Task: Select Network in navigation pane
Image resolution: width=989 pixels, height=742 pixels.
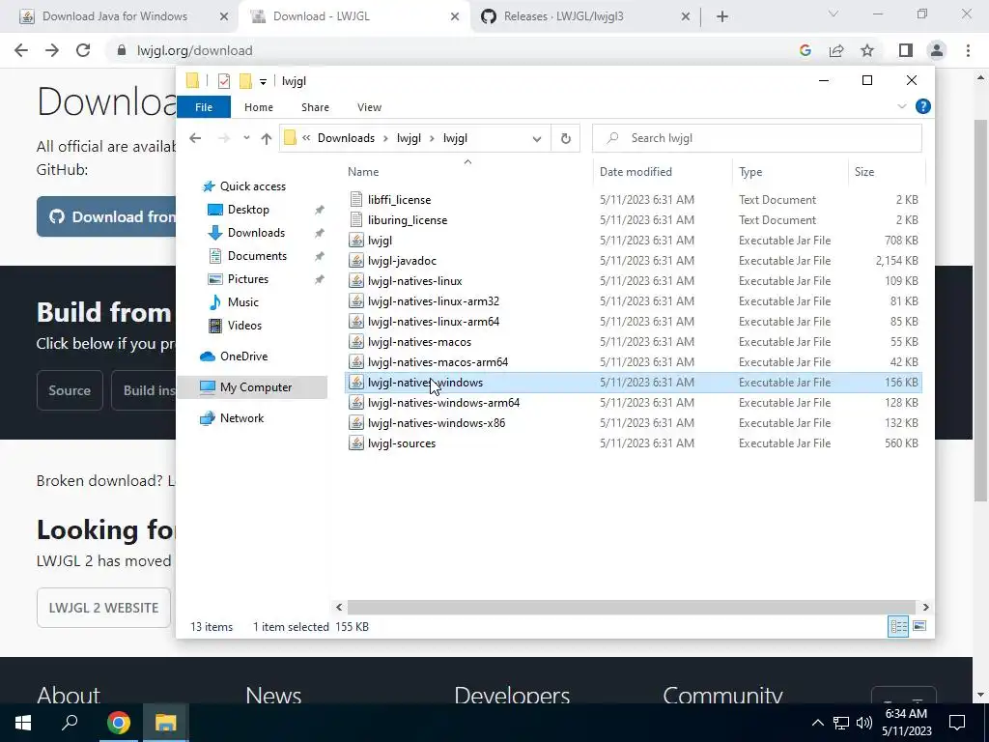Action: tap(241, 418)
